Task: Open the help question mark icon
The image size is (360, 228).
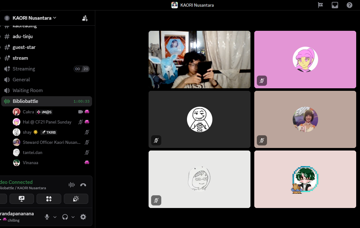Action: pyautogui.click(x=350, y=5)
